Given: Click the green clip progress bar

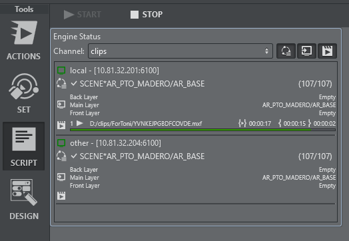Looking at the screenshot, I should pyautogui.click(x=202, y=130).
